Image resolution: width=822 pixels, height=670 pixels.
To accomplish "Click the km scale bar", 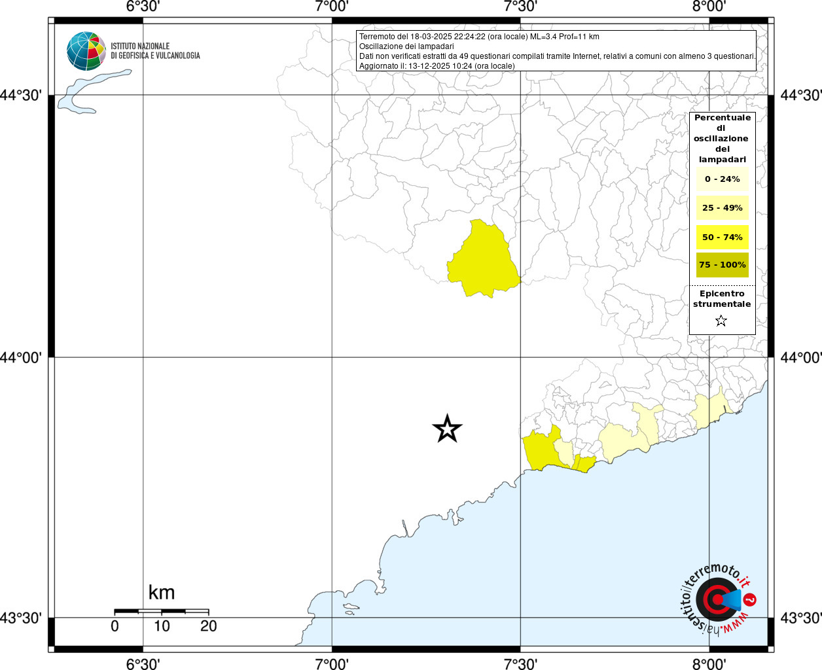I will click(x=162, y=611).
